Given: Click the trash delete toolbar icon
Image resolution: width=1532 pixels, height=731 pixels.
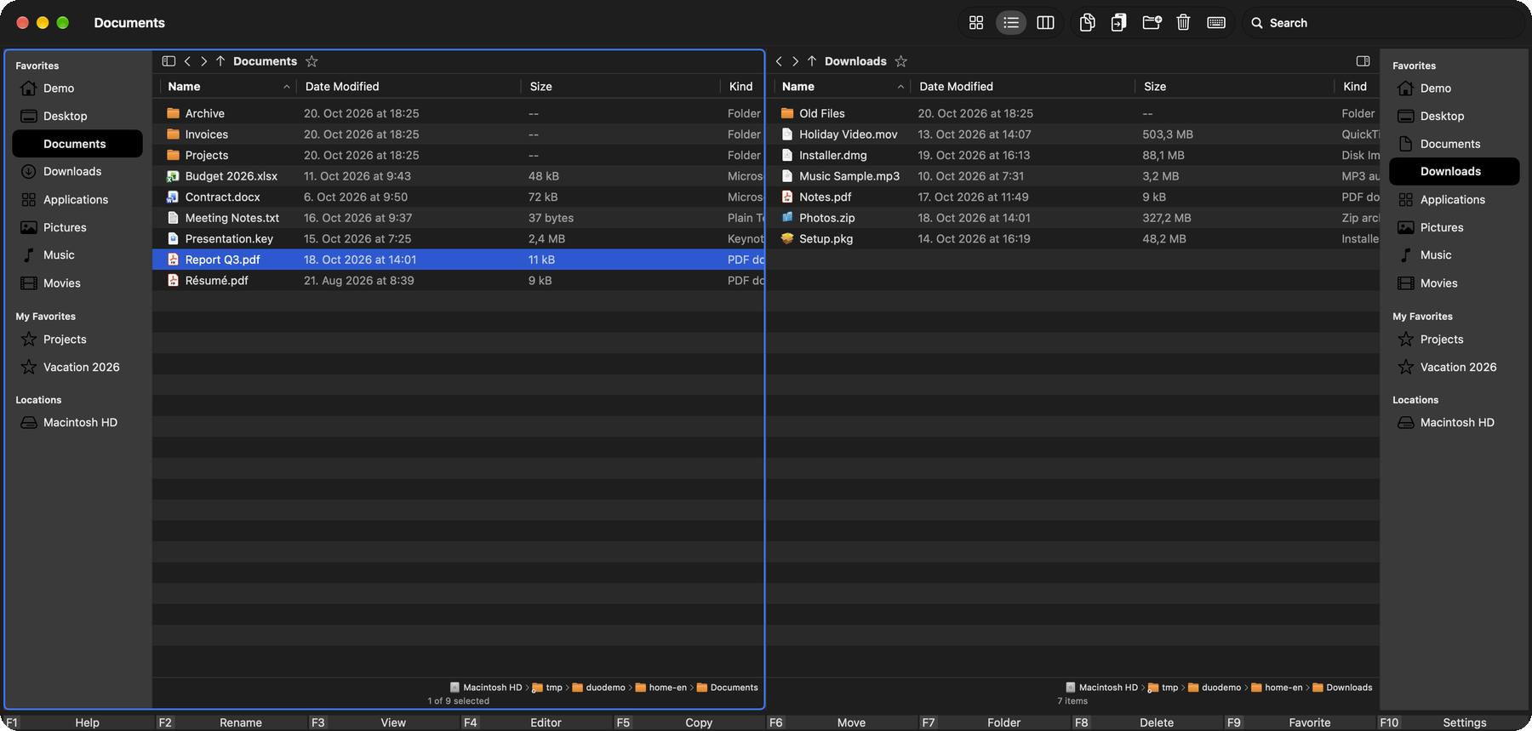Looking at the screenshot, I should click(x=1183, y=23).
